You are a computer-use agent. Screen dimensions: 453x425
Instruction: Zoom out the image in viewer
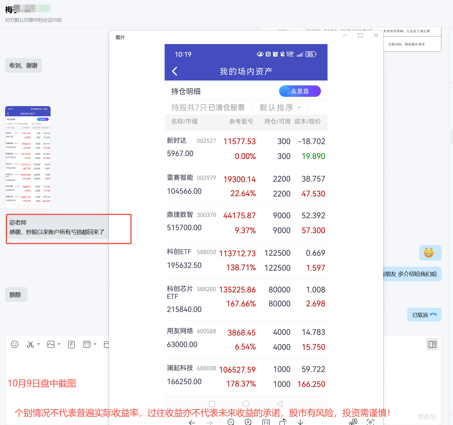tap(231, 422)
